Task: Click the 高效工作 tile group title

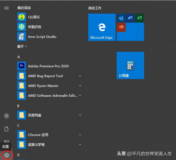Action: [95, 8]
